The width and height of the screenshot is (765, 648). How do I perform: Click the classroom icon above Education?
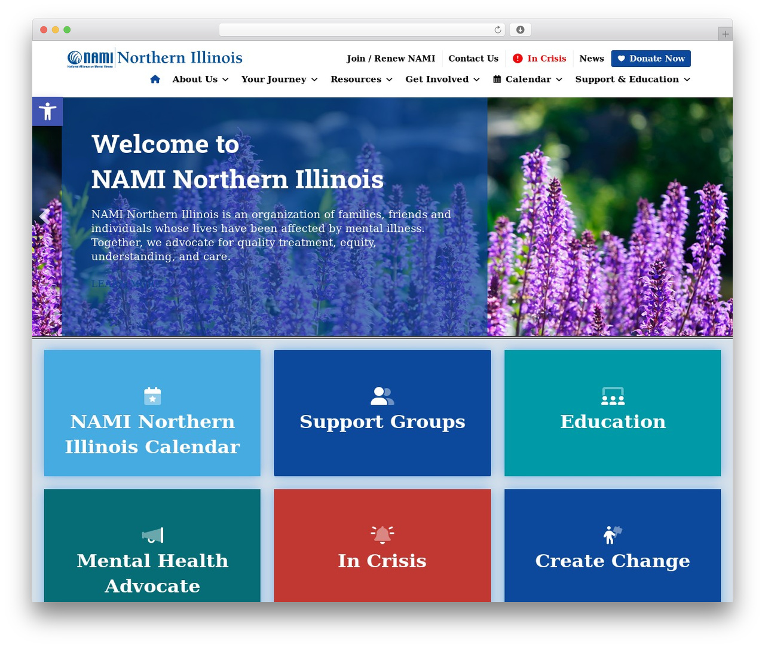tap(613, 396)
